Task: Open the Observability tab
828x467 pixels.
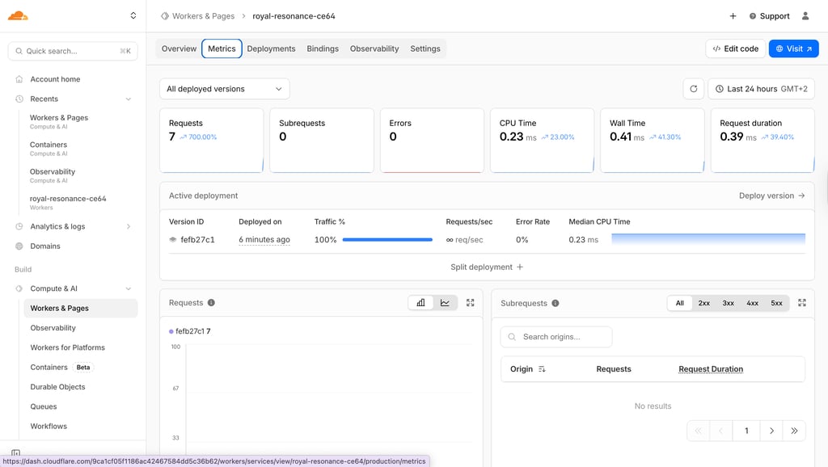Action: click(x=374, y=48)
